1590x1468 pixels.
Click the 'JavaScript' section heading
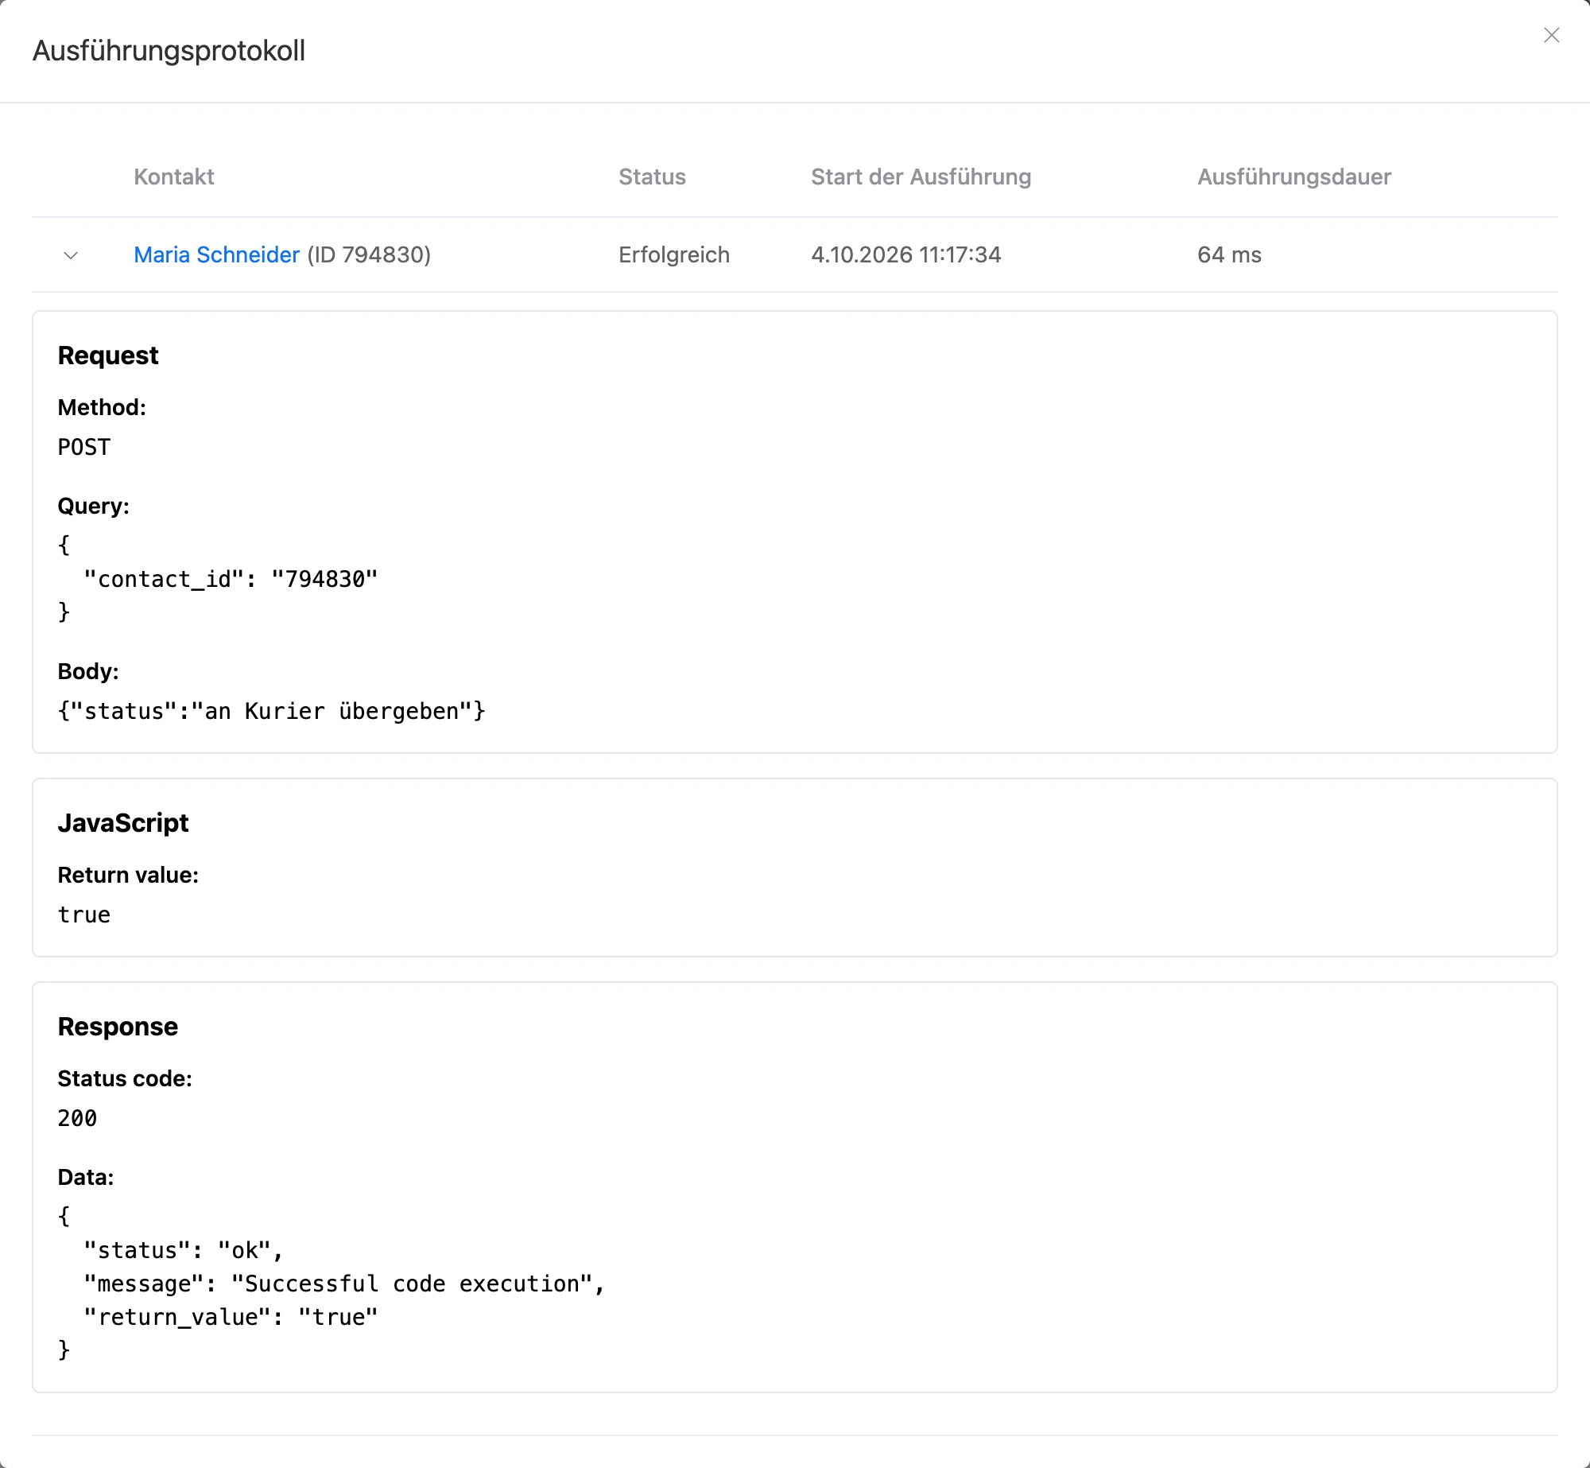tap(123, 823)
